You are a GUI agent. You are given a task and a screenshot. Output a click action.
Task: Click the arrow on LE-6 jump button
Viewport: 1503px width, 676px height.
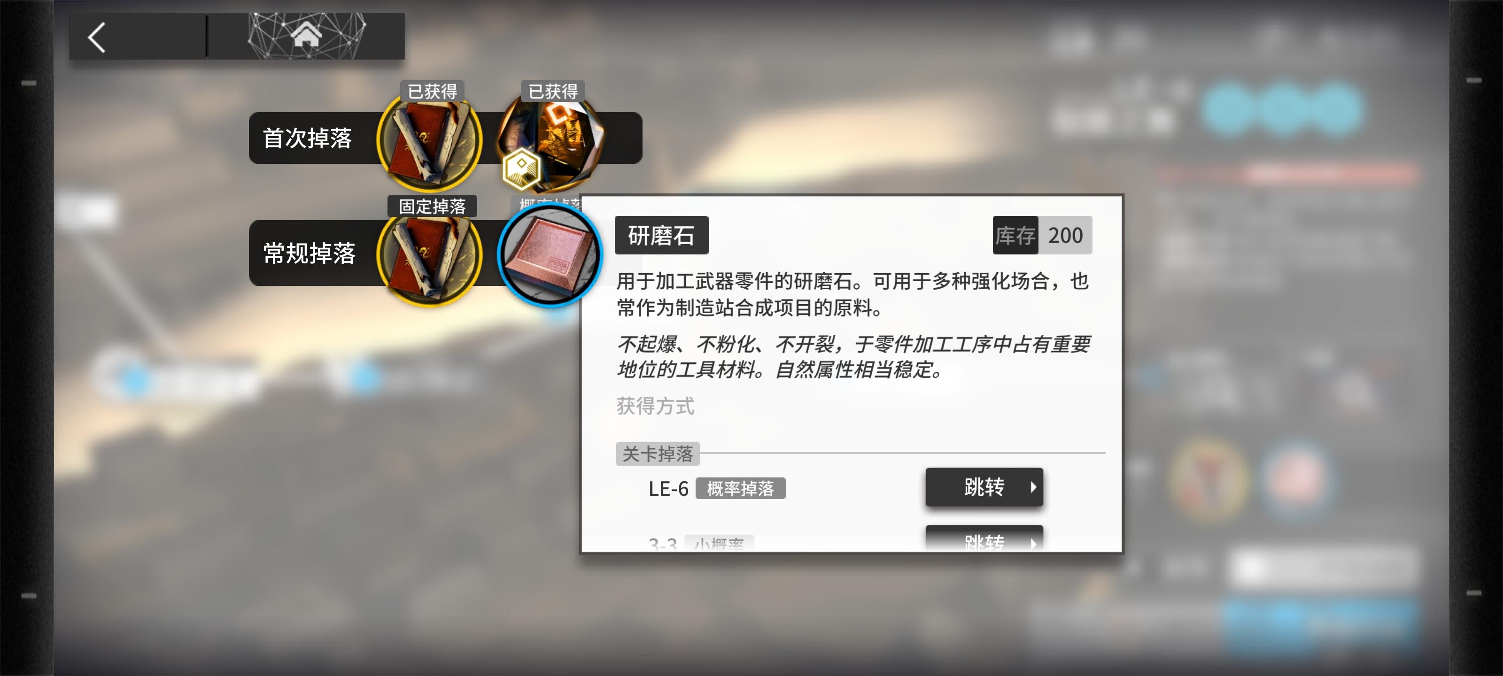[x=1033, y=487]
